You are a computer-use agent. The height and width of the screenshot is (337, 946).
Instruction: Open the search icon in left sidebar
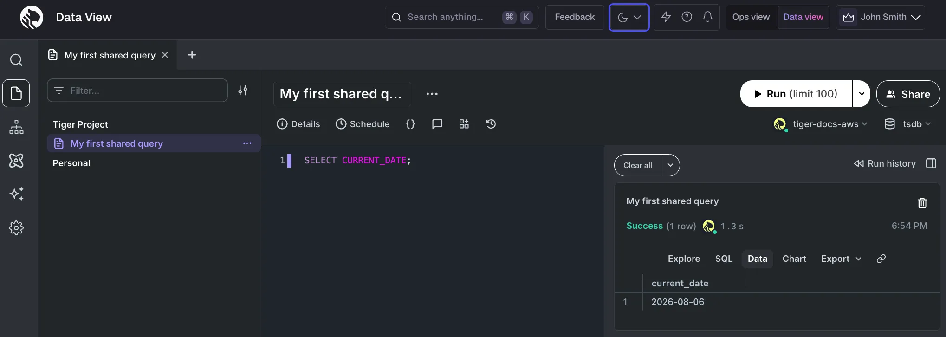[16, 60]
